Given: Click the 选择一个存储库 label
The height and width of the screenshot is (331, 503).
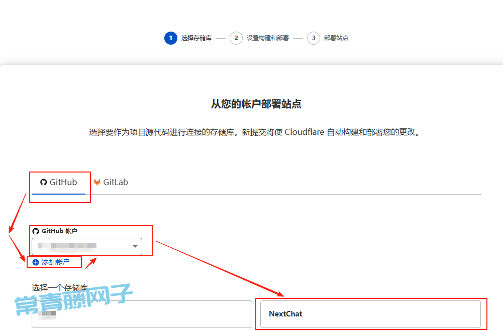Looking at the screenshot, I should 59,287.
